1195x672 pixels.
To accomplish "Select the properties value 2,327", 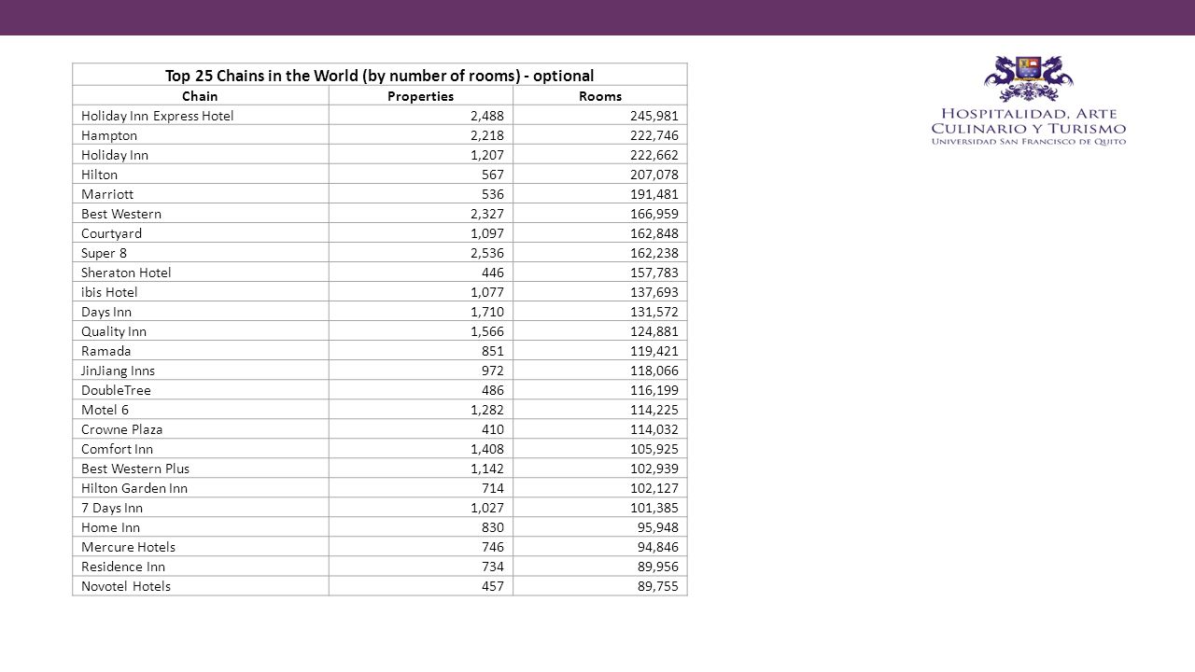I will (x=486, y=214).
